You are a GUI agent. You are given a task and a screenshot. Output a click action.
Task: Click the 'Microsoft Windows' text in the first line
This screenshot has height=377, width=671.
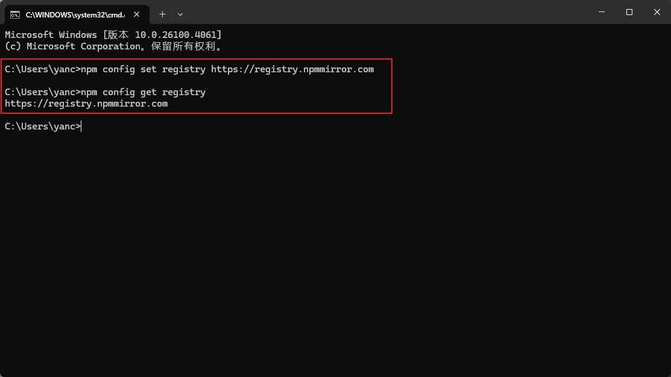point(51,34)
